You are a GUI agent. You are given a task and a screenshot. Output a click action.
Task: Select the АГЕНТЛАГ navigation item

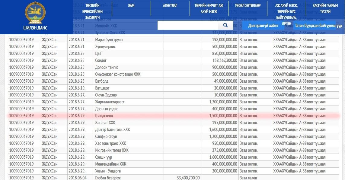tap(170, 5)
